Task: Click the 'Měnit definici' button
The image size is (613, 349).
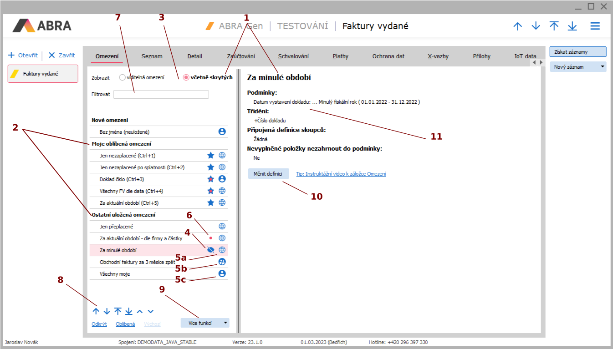Action: (268, 173)
